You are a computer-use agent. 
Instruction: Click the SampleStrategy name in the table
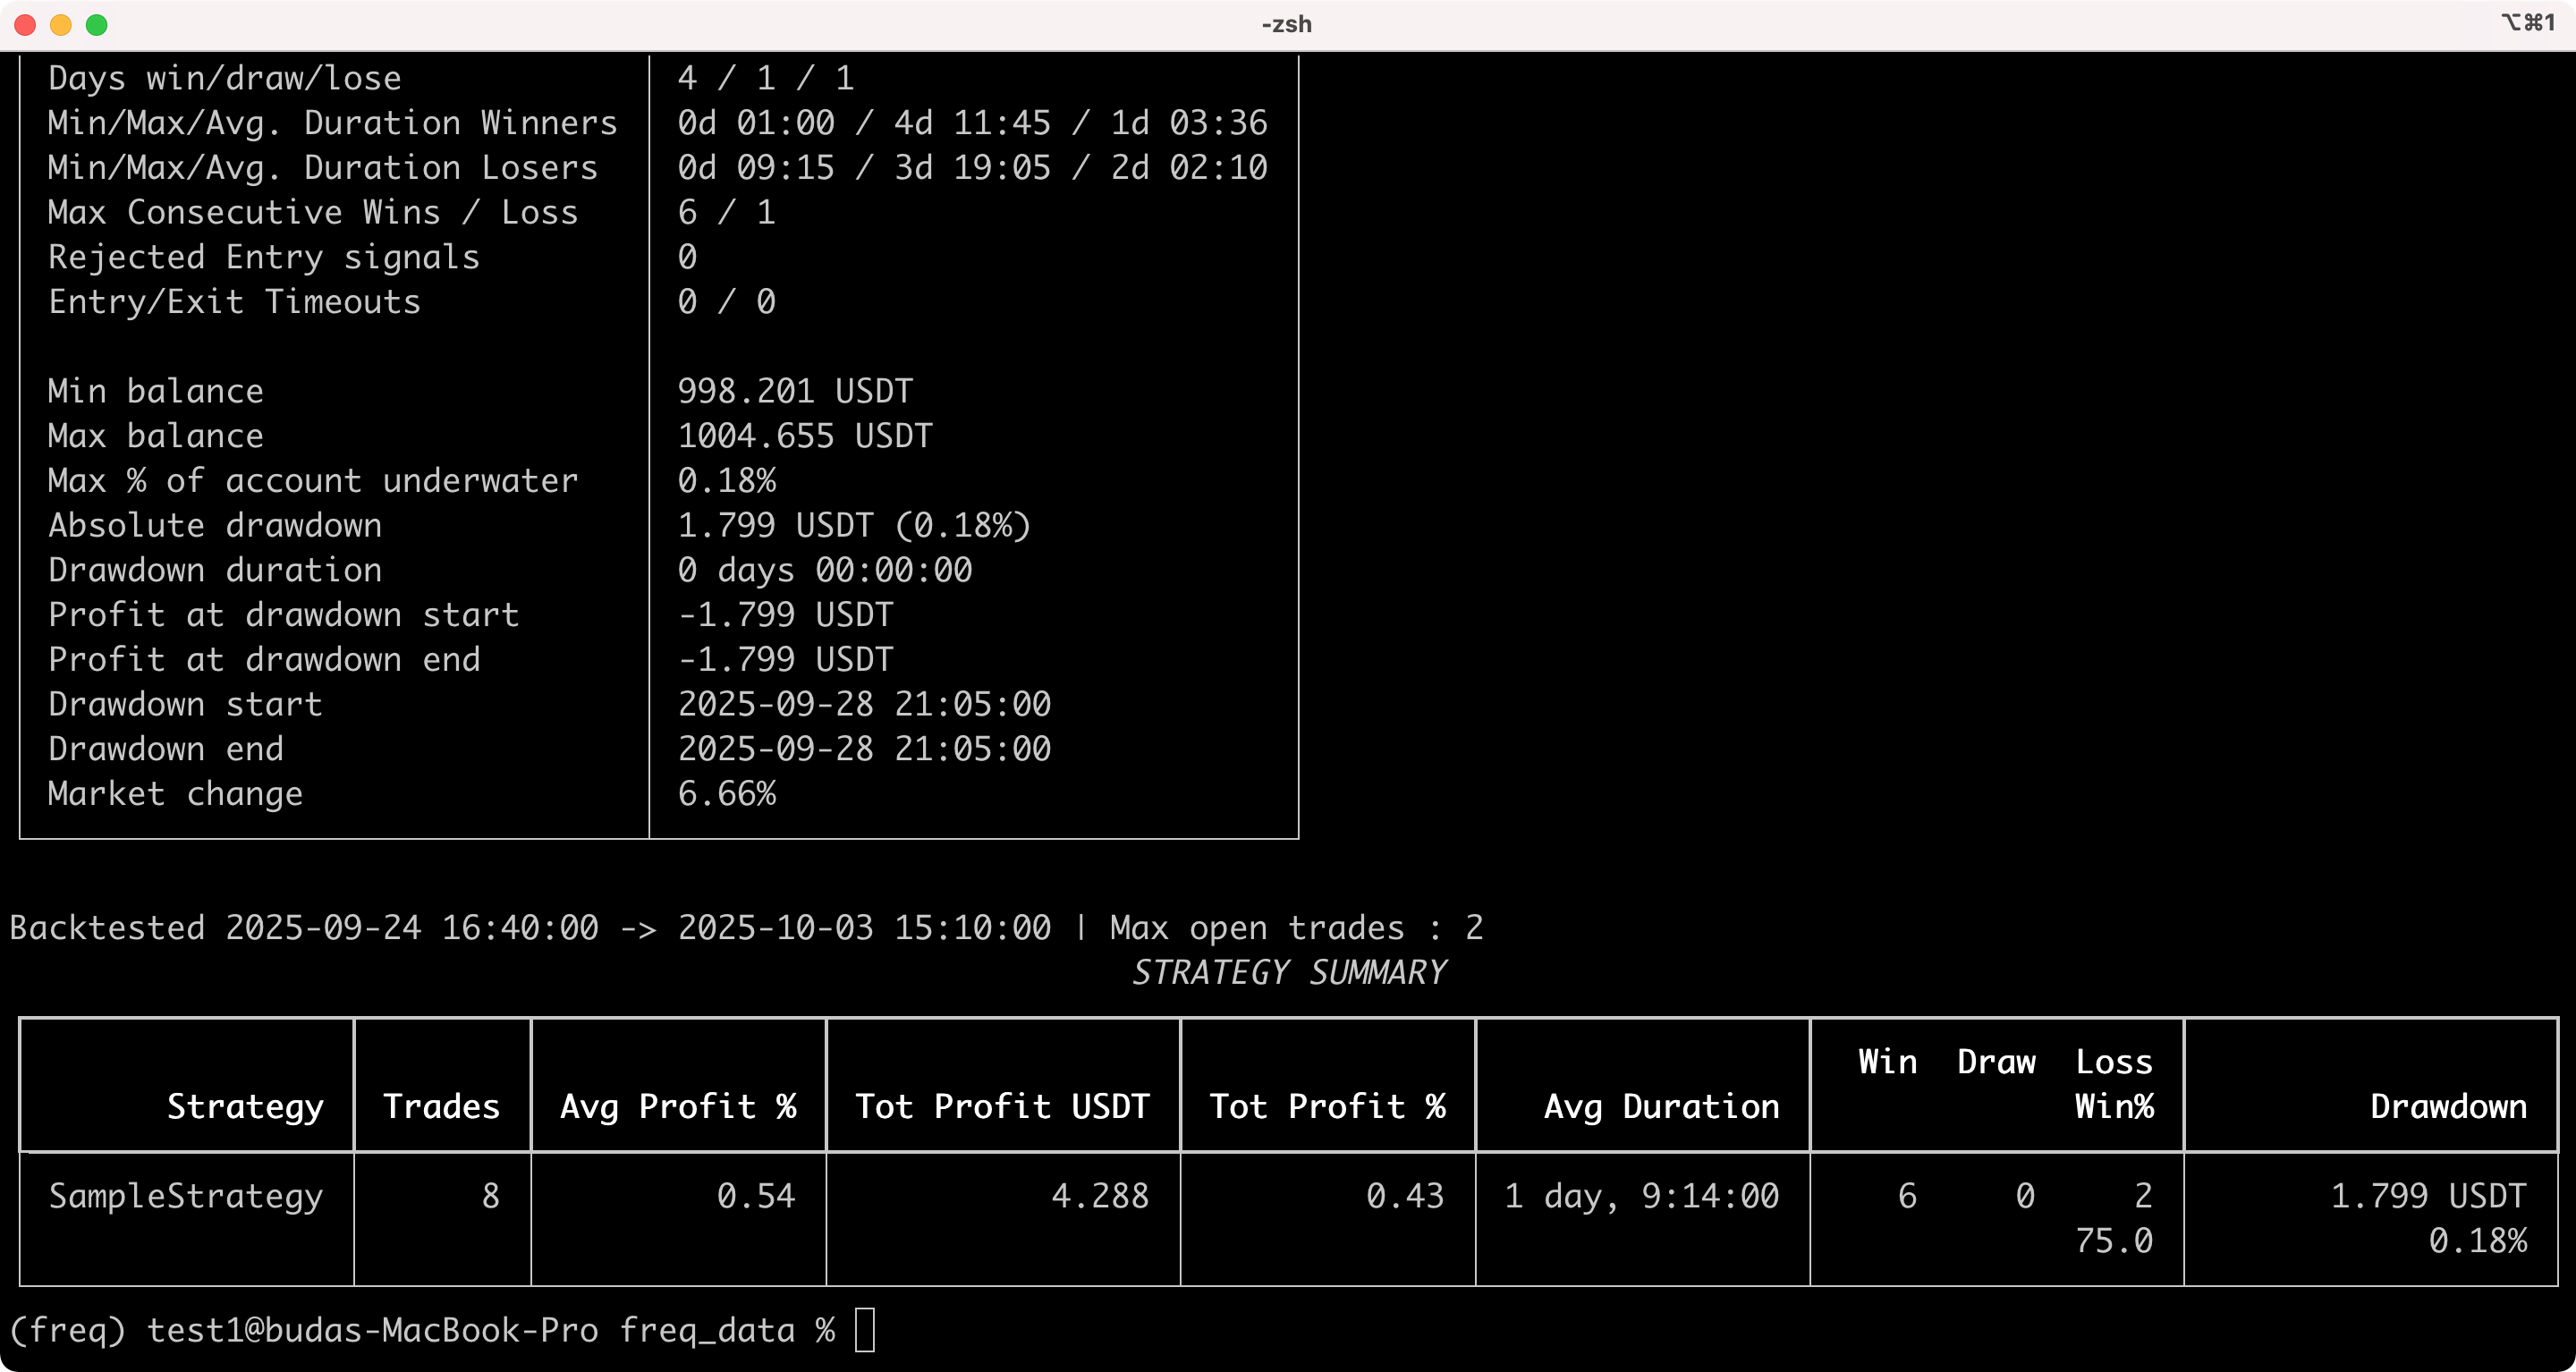point(186,1196)
